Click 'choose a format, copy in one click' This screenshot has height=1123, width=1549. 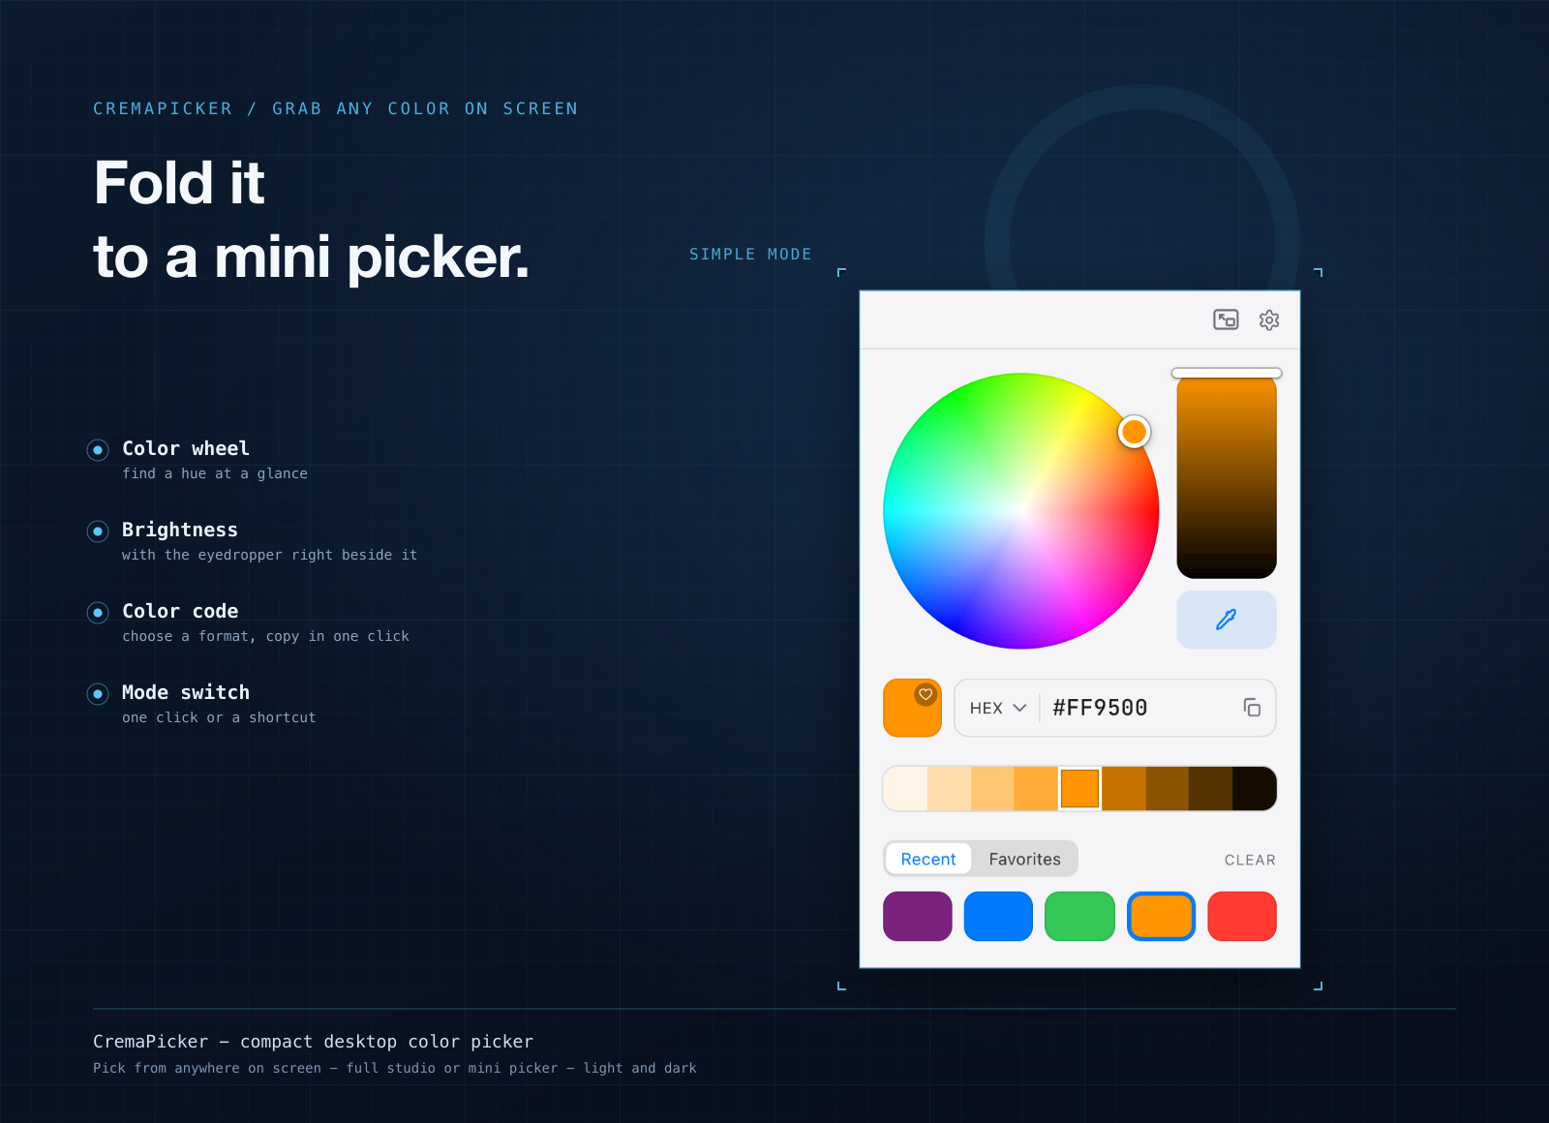point(265,636)
